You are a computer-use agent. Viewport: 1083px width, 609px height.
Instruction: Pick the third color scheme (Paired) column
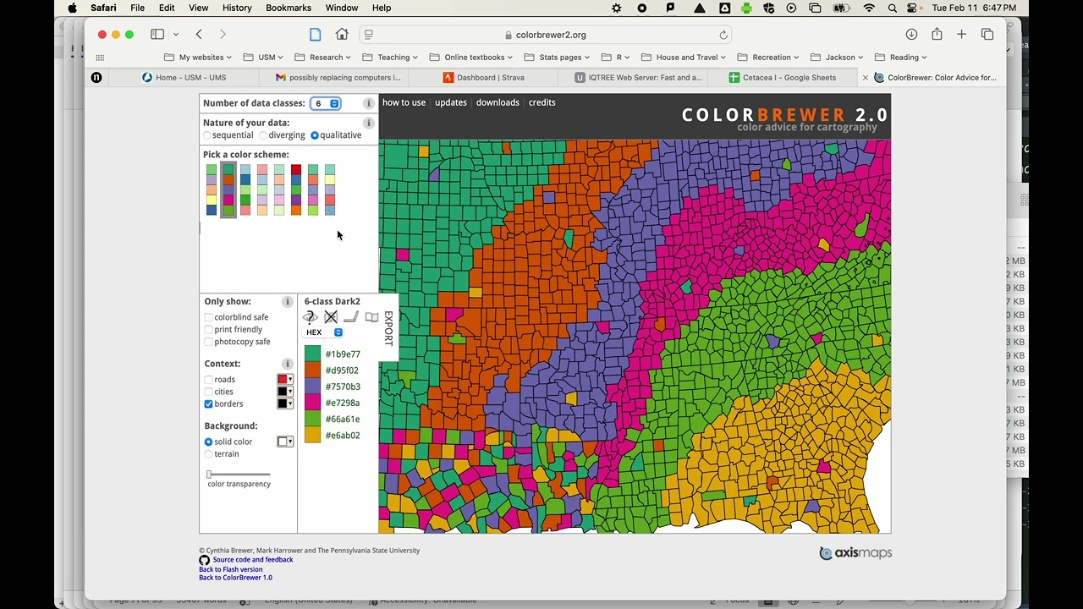click(245, 189)
